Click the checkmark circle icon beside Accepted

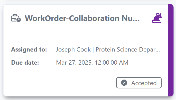tap(124, 83)
